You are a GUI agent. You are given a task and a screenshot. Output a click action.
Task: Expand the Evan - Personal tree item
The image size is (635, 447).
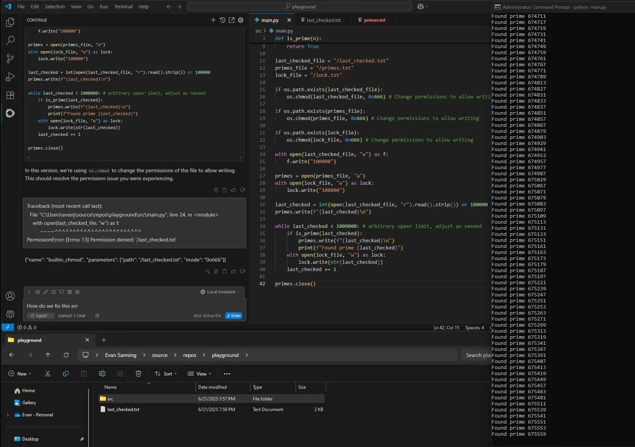tap(8, 415)
